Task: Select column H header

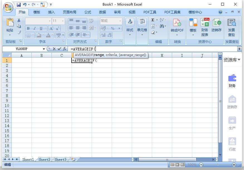Action: click(x=162, y=55)
